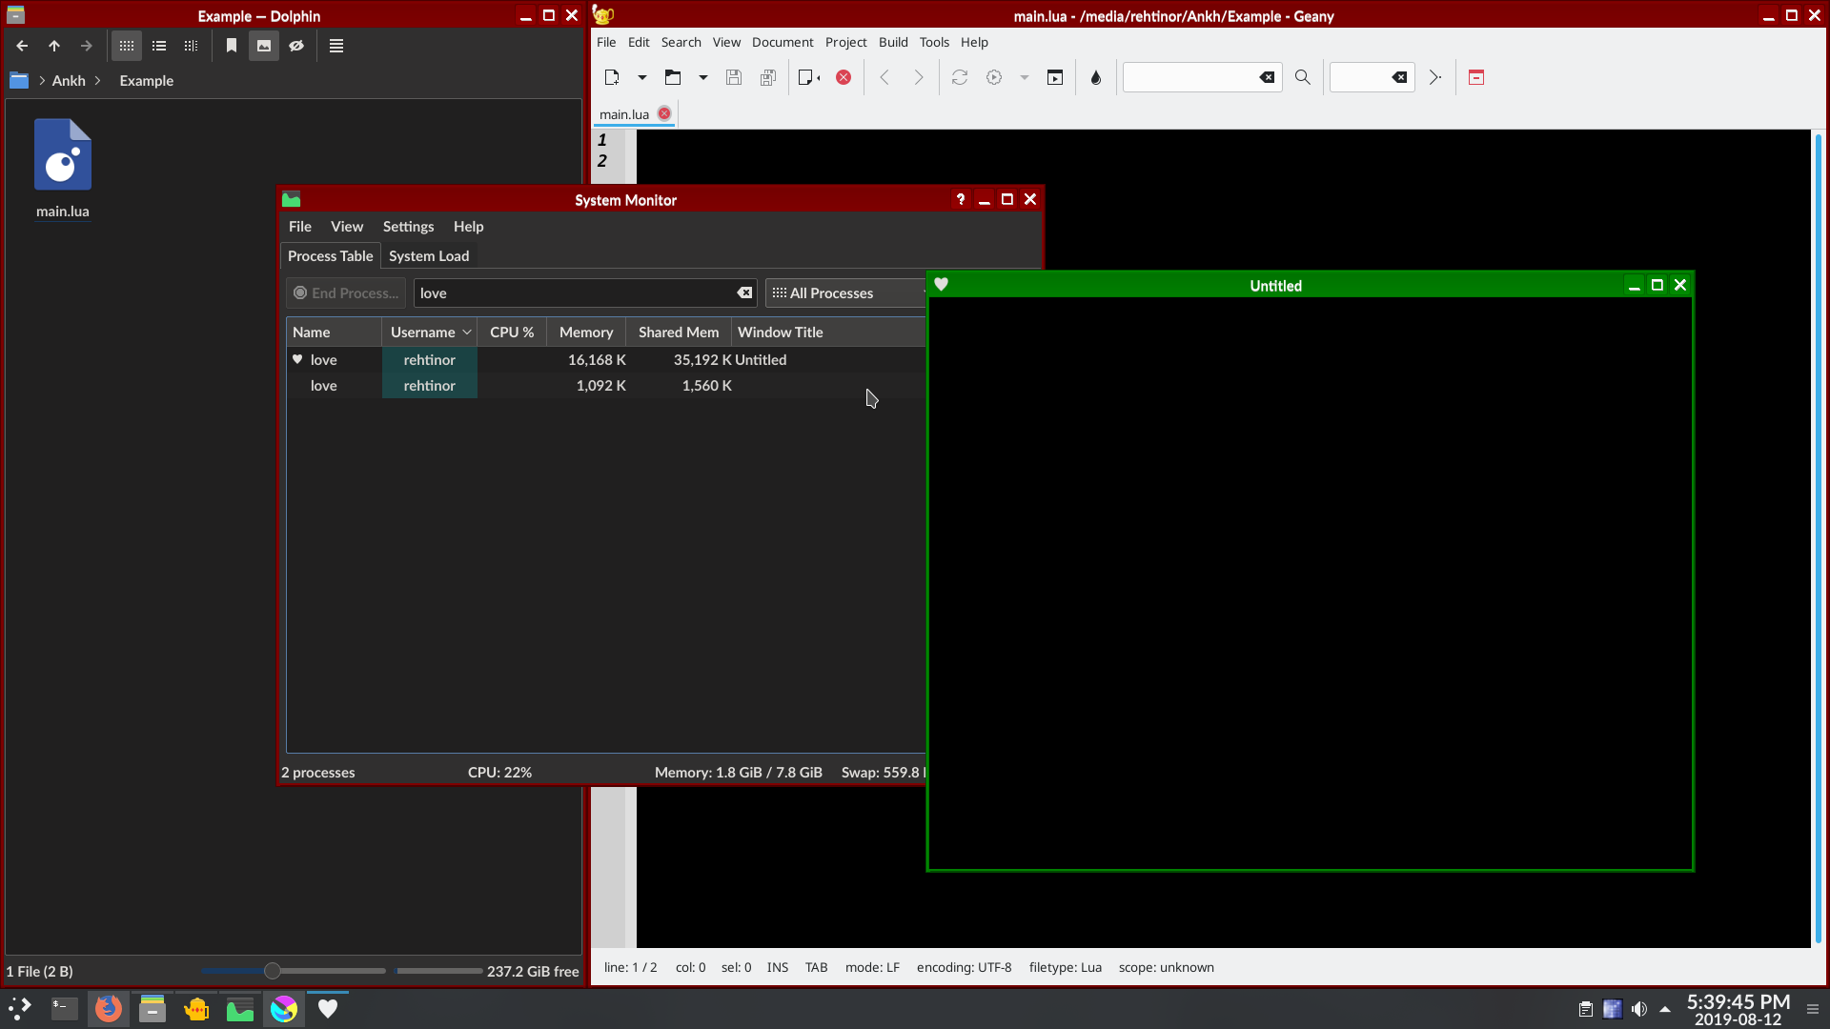Click the clear search button in System Monitor

coord(745,293)
